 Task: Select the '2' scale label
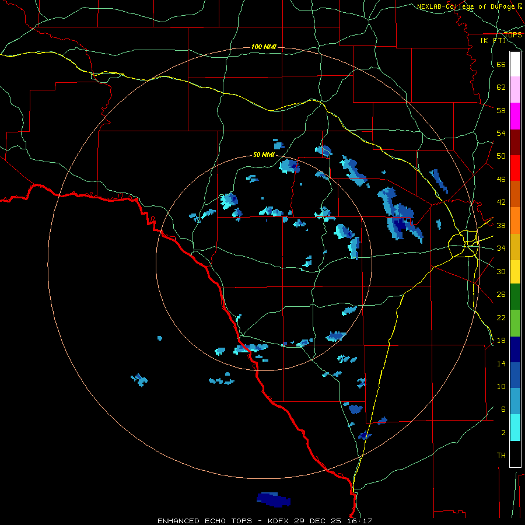[x=503, y=433]
